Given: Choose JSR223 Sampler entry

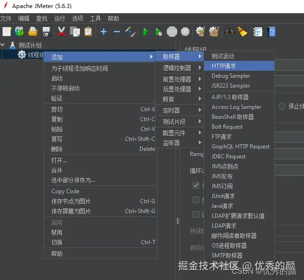Looking at the screenshot, I should point(239,86).
